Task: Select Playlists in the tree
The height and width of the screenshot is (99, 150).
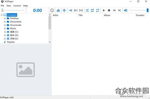Action: click(11, 42)
